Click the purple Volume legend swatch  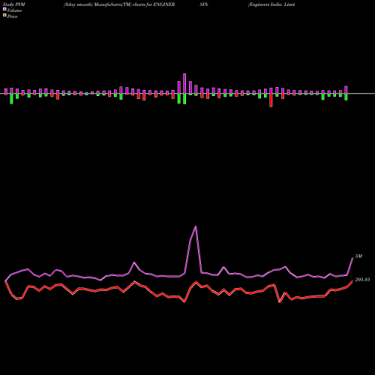coord(4,10)
